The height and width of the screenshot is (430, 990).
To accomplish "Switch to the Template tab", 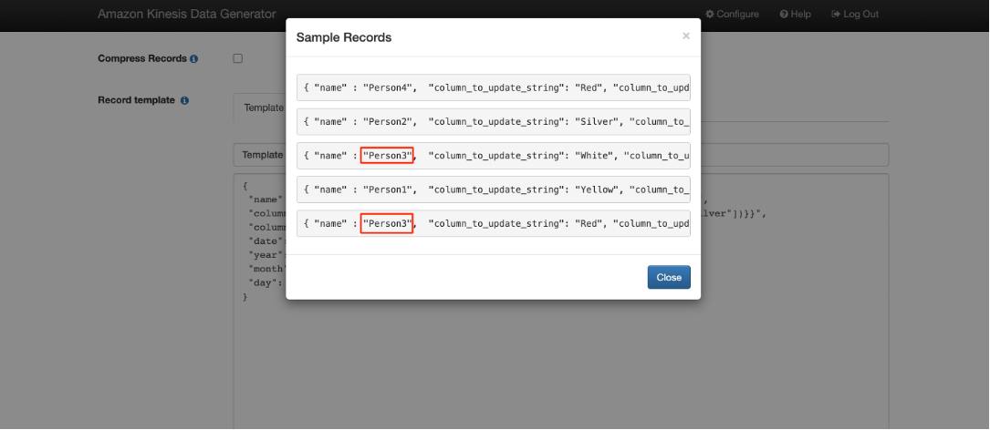I will tap(263, 107).
